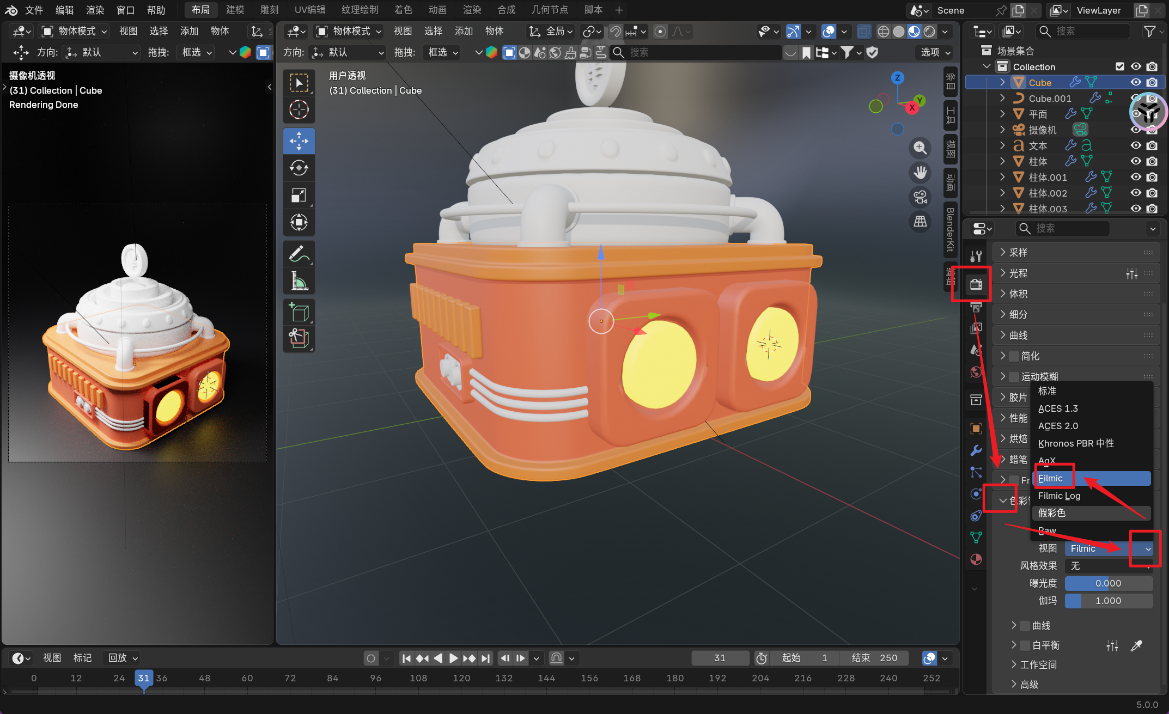Enable the 简化 checkbox

point(1014,356)
